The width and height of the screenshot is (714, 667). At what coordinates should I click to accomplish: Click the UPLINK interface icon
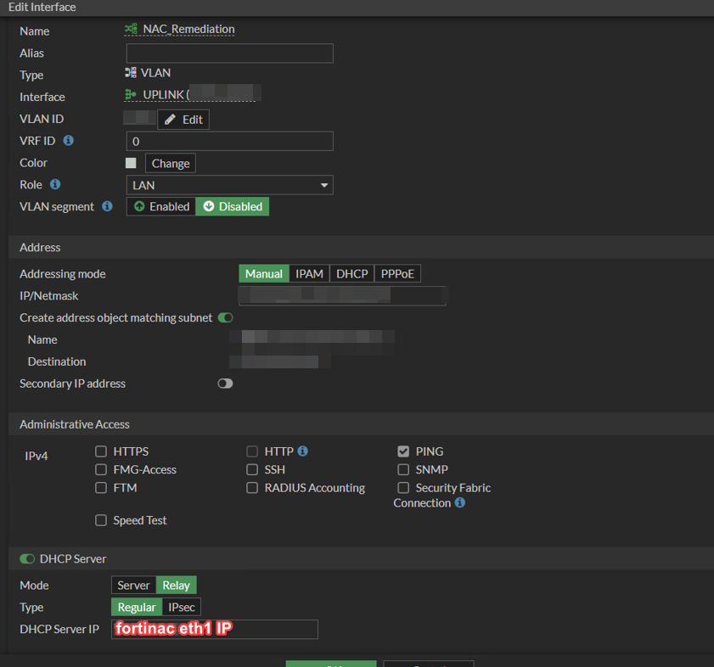[132, 94]
